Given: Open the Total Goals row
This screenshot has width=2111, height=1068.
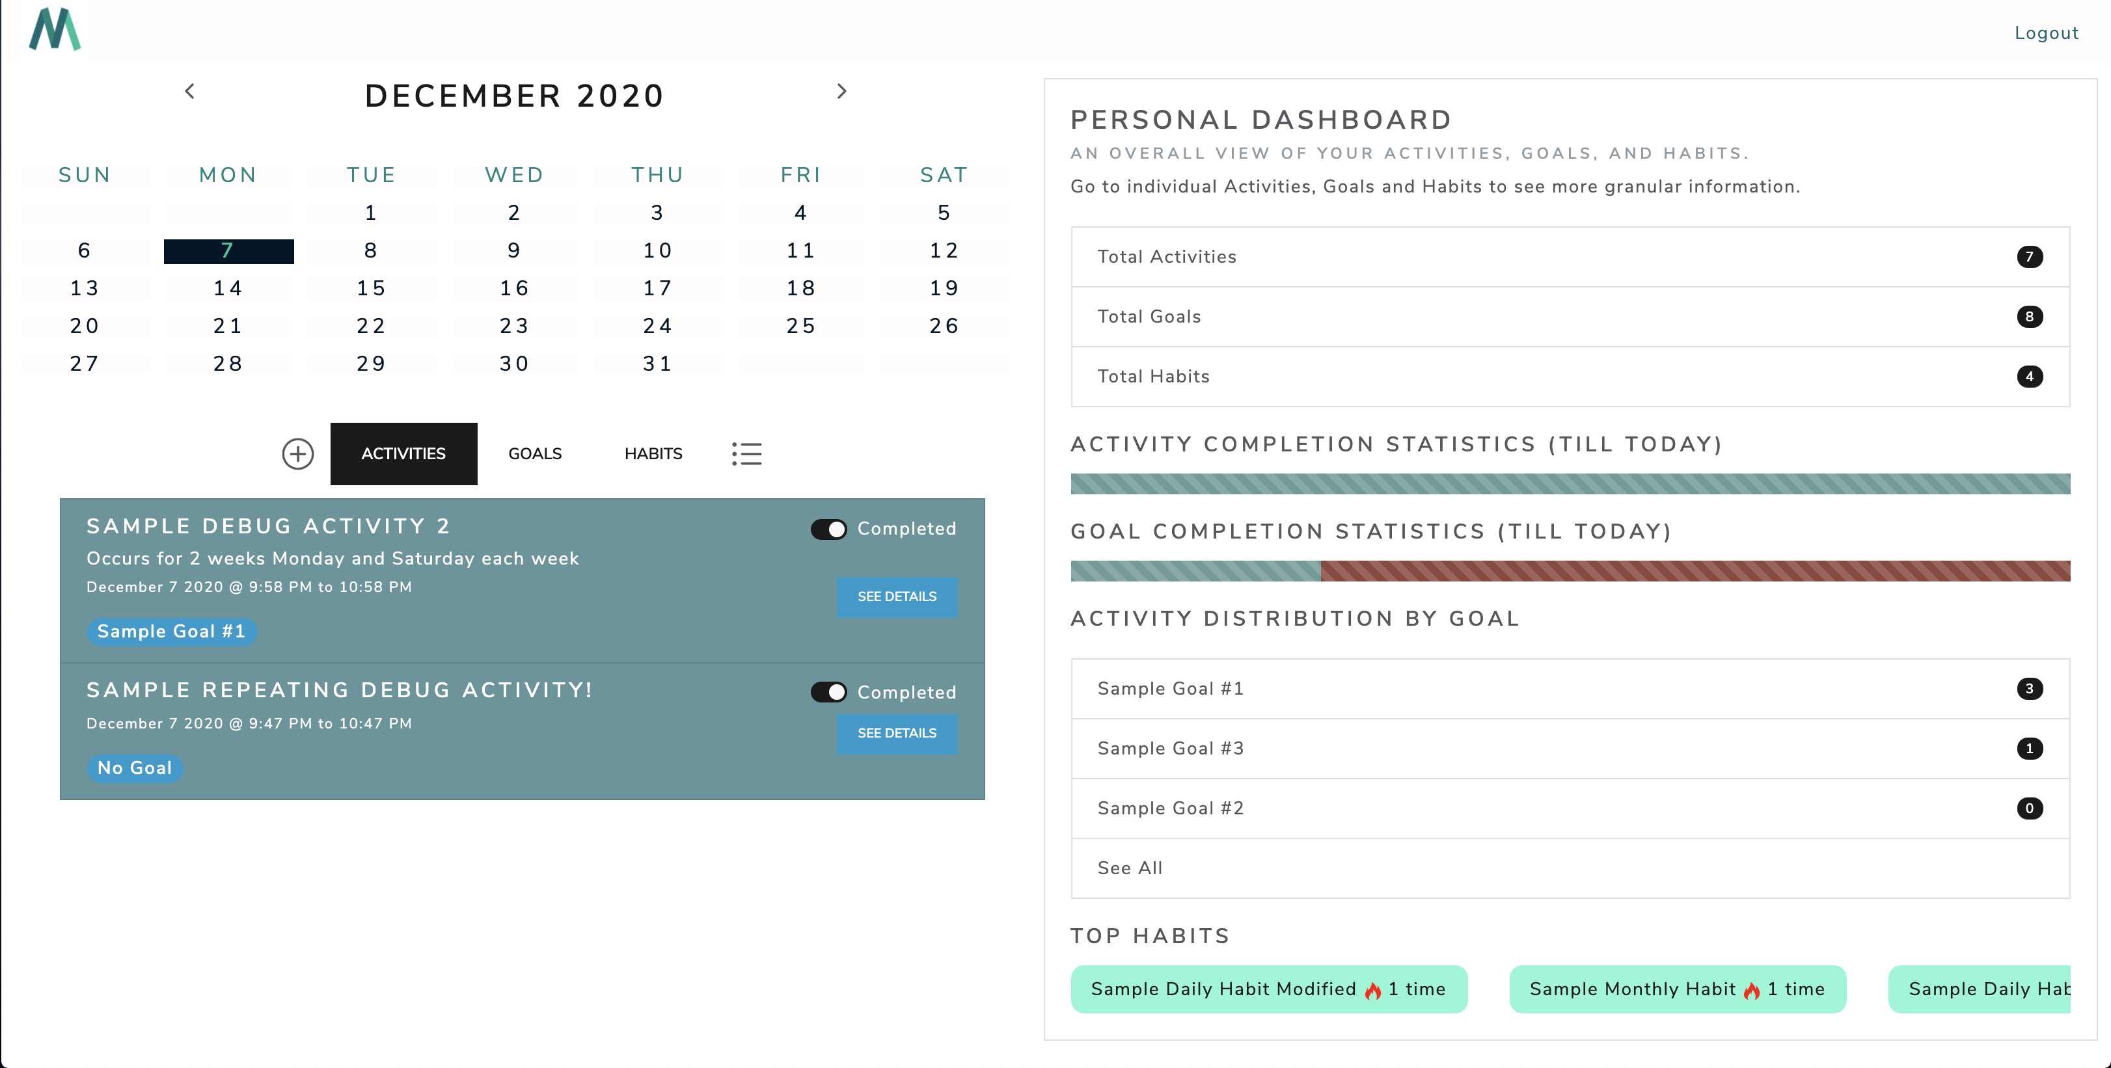Looking at the screenshot, I should coord(1570,317).
